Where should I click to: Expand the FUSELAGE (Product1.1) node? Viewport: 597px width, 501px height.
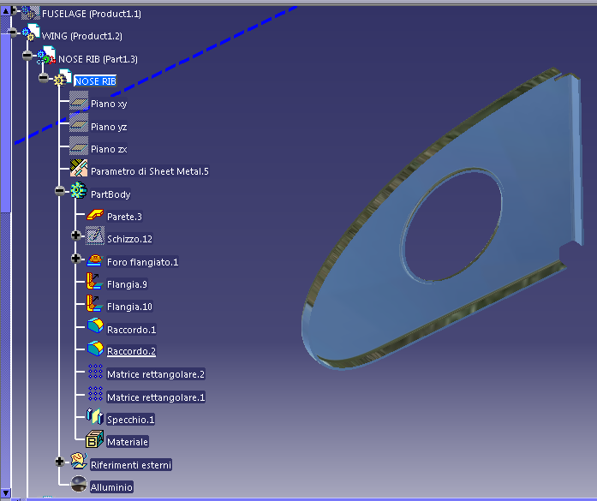pyautogui.click(x=14, y=10)
